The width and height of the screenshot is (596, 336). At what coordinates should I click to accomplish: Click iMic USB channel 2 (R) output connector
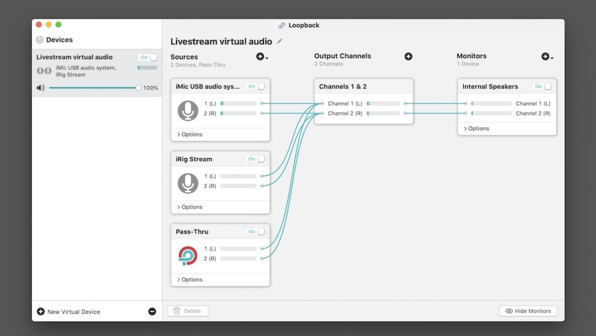coord(261,114)
